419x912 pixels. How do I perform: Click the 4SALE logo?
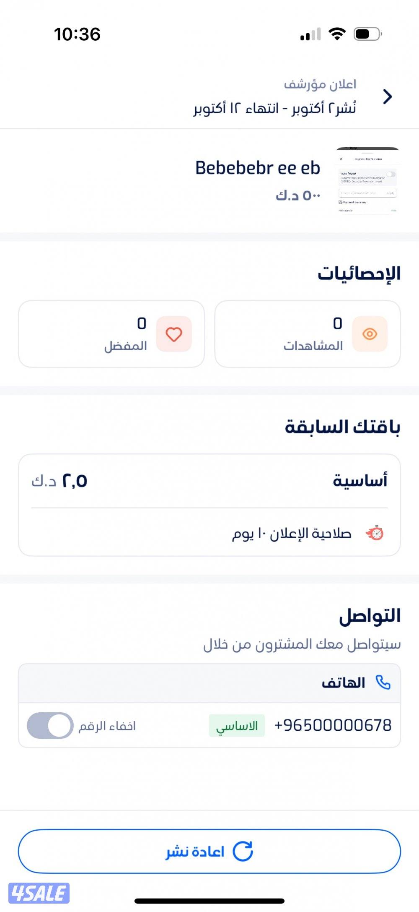click(39, 893)
